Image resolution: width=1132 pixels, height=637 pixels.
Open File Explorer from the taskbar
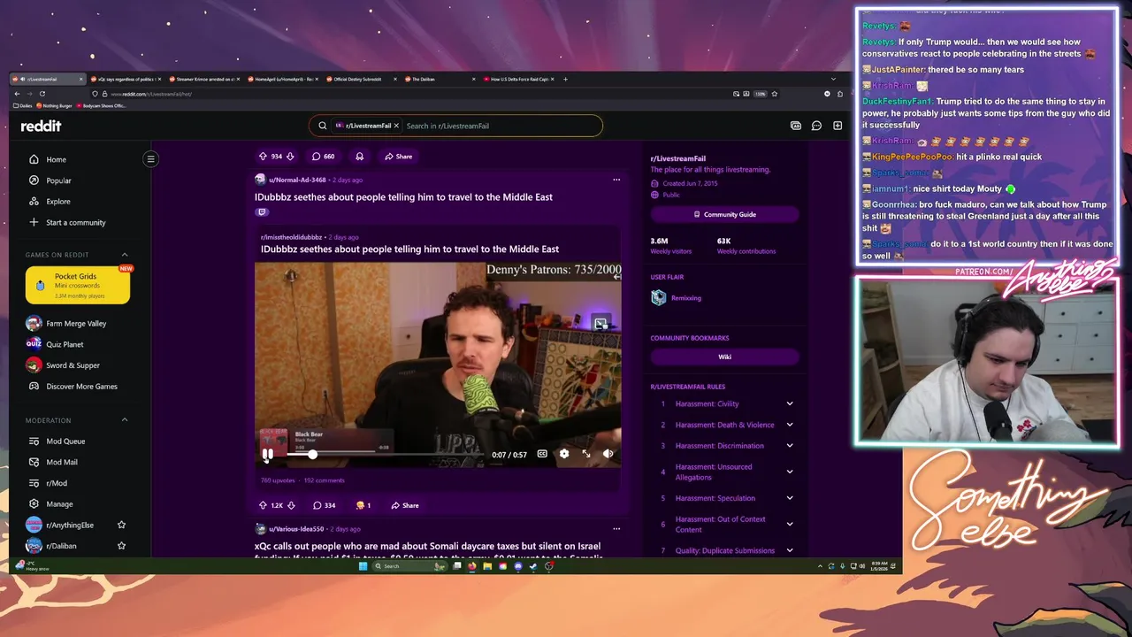point(487,566)
